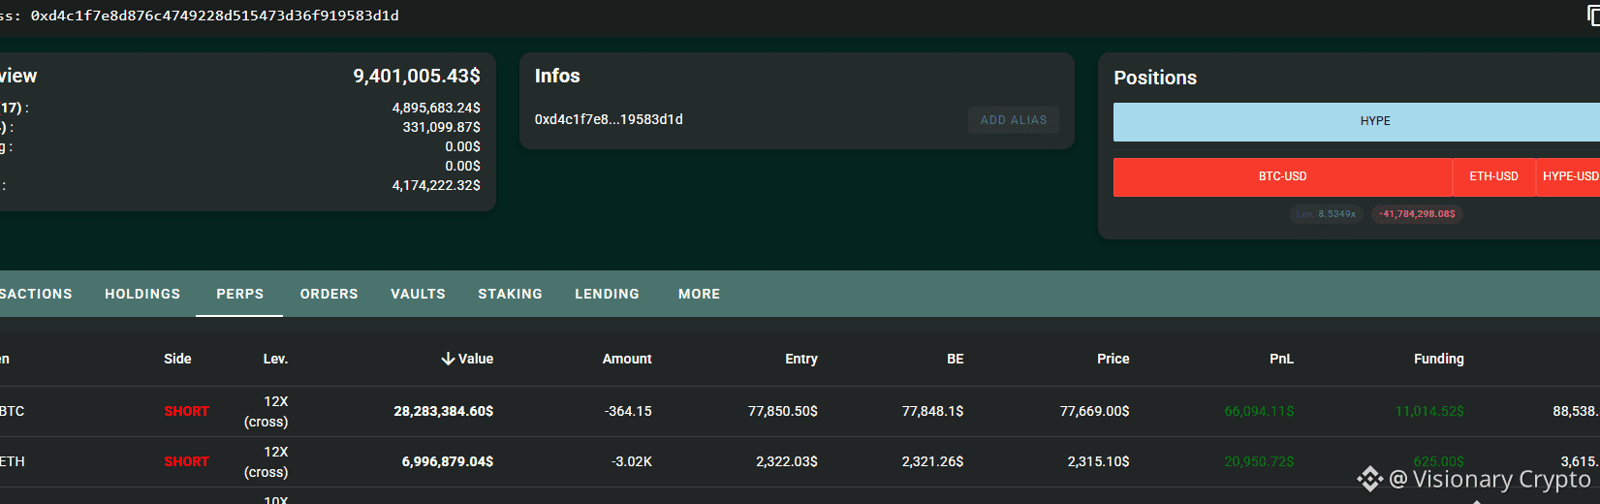Click ETH amount -3.02K
This screenshot has height=504, width=1600.
pyautogui.click(x=632, y=461)
